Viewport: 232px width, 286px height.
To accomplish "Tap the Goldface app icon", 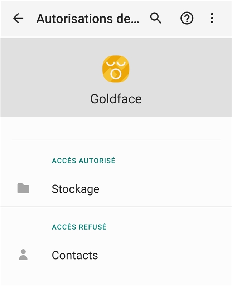I will click(116, 68).
